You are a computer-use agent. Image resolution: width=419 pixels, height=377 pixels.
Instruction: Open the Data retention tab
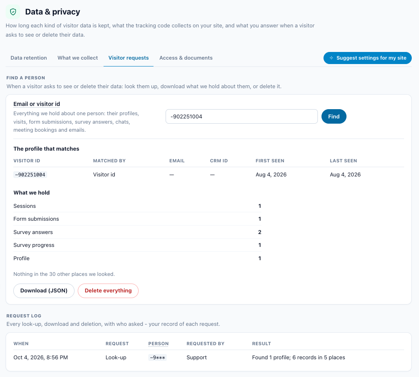(29, 58)
